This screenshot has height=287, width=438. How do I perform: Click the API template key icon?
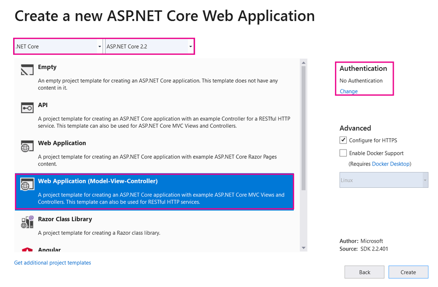27,108
